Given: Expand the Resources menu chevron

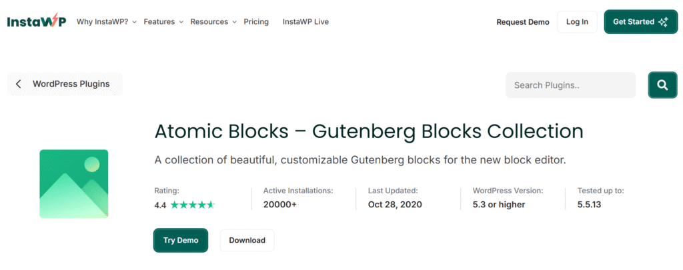Looking at the screenshot, I should 234,22.
